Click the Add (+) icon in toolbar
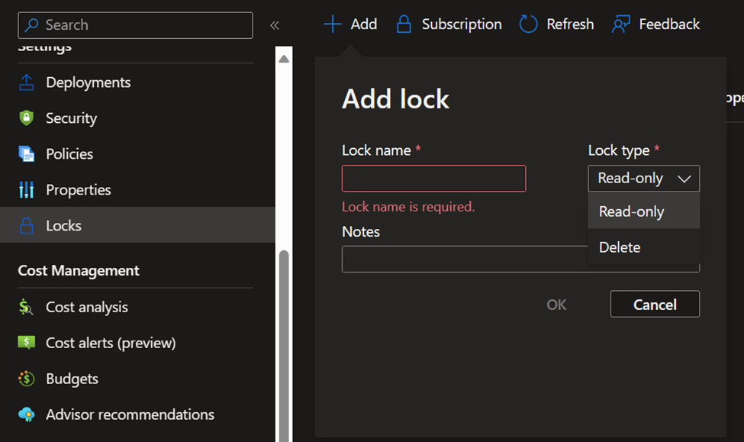This screenshot has width=744, height=442. [333, 24]
